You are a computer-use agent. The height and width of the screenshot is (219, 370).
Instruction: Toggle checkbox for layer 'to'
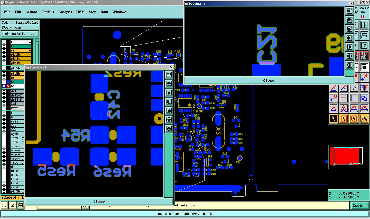[4, 42]
